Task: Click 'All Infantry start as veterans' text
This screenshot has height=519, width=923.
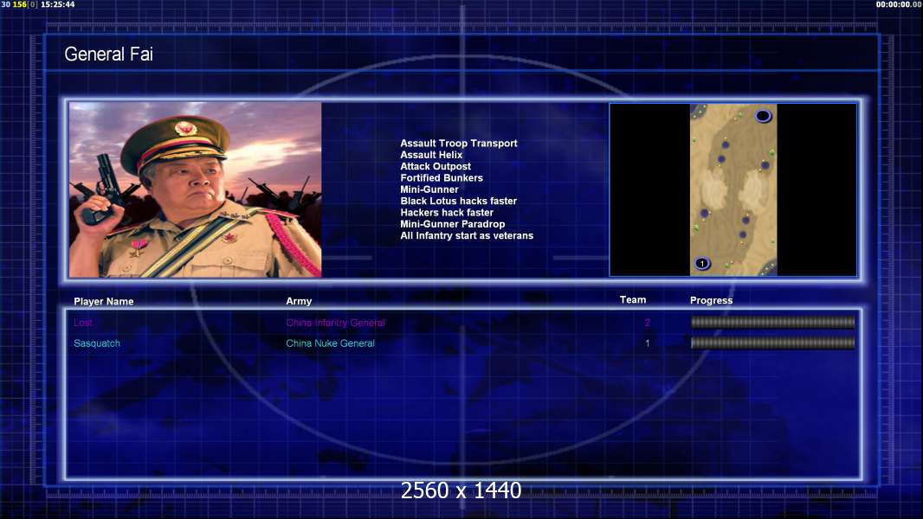Action: point(467,235)
